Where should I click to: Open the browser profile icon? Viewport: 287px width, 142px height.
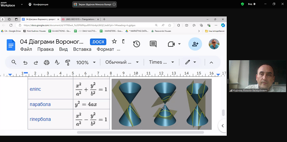(x=3, y=19)
